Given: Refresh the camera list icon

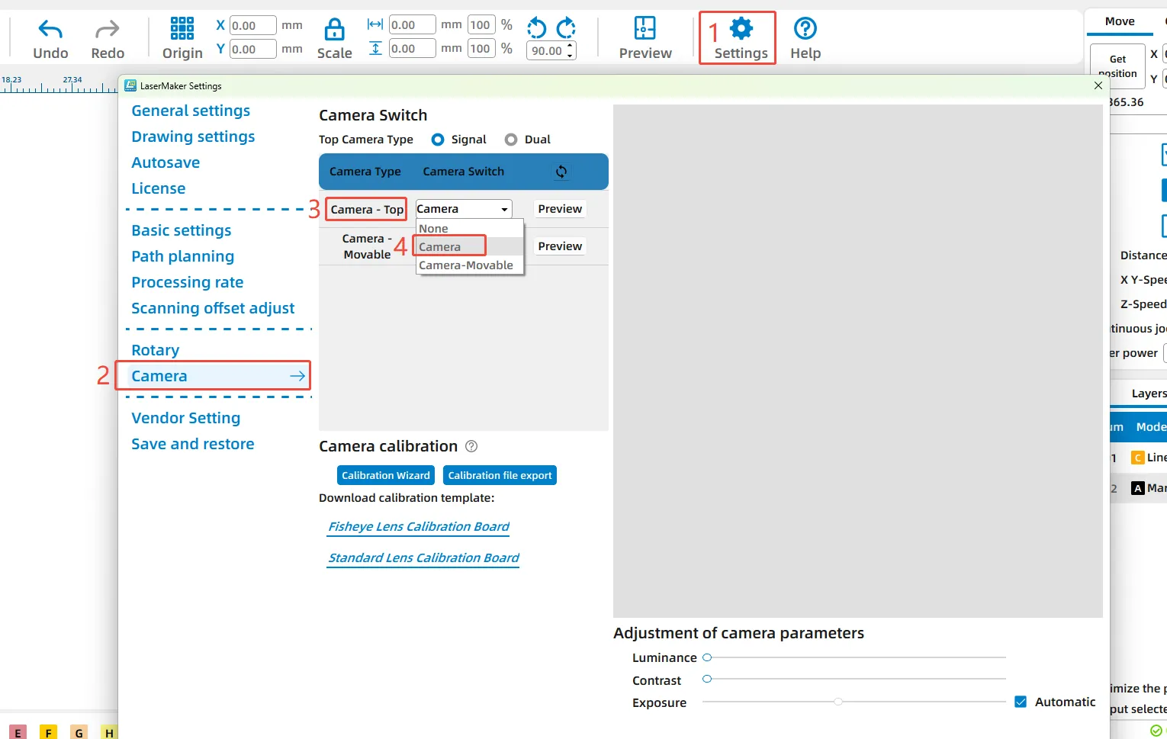Looking at the screenshot, I should 561,172.
